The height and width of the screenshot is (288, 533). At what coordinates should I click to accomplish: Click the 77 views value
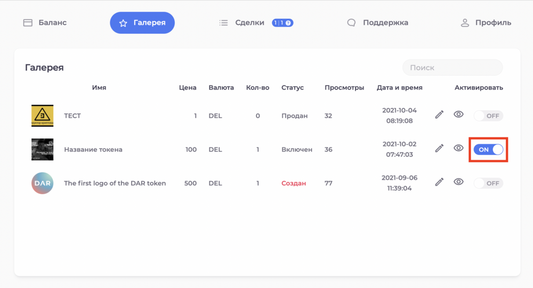point(328,184)
